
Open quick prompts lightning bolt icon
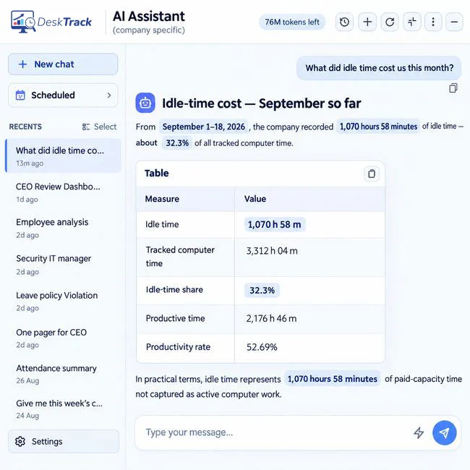tap(419, 432)
